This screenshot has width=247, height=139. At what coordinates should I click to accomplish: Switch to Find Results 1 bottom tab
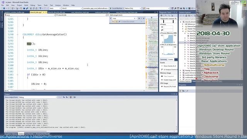click(x=29, y=134)
